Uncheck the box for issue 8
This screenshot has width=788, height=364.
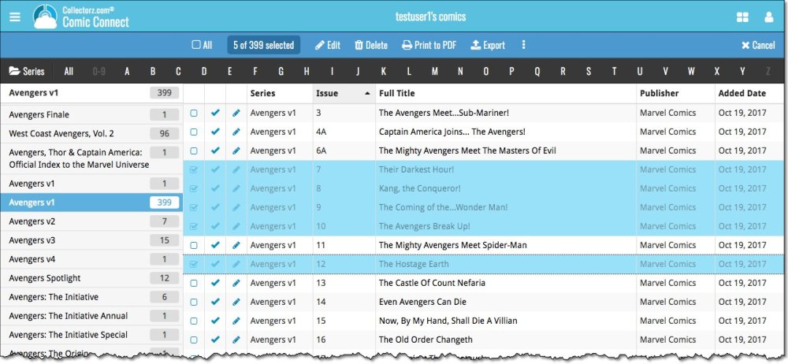tap(194, 189)
